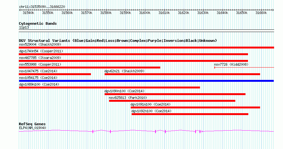Click the nsv825813 (Park2010) label
This screenshot has width=283, height=149.
pos(128,98)
